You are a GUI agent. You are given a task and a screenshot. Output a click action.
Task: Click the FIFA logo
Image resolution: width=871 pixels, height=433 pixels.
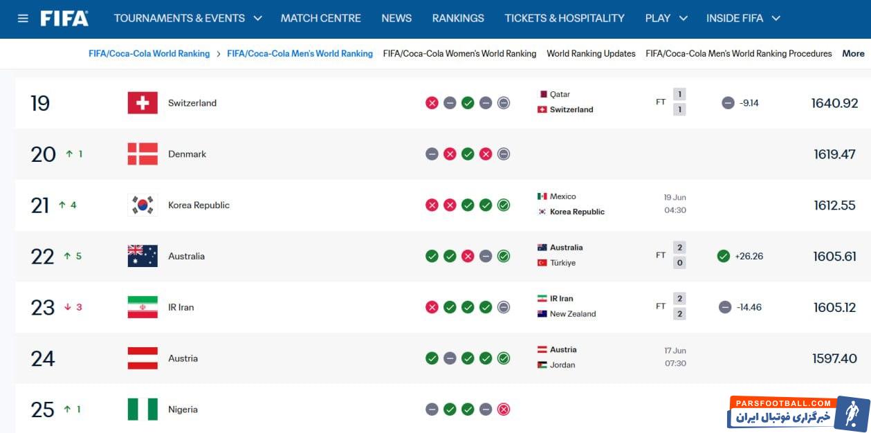click(64, 19)
